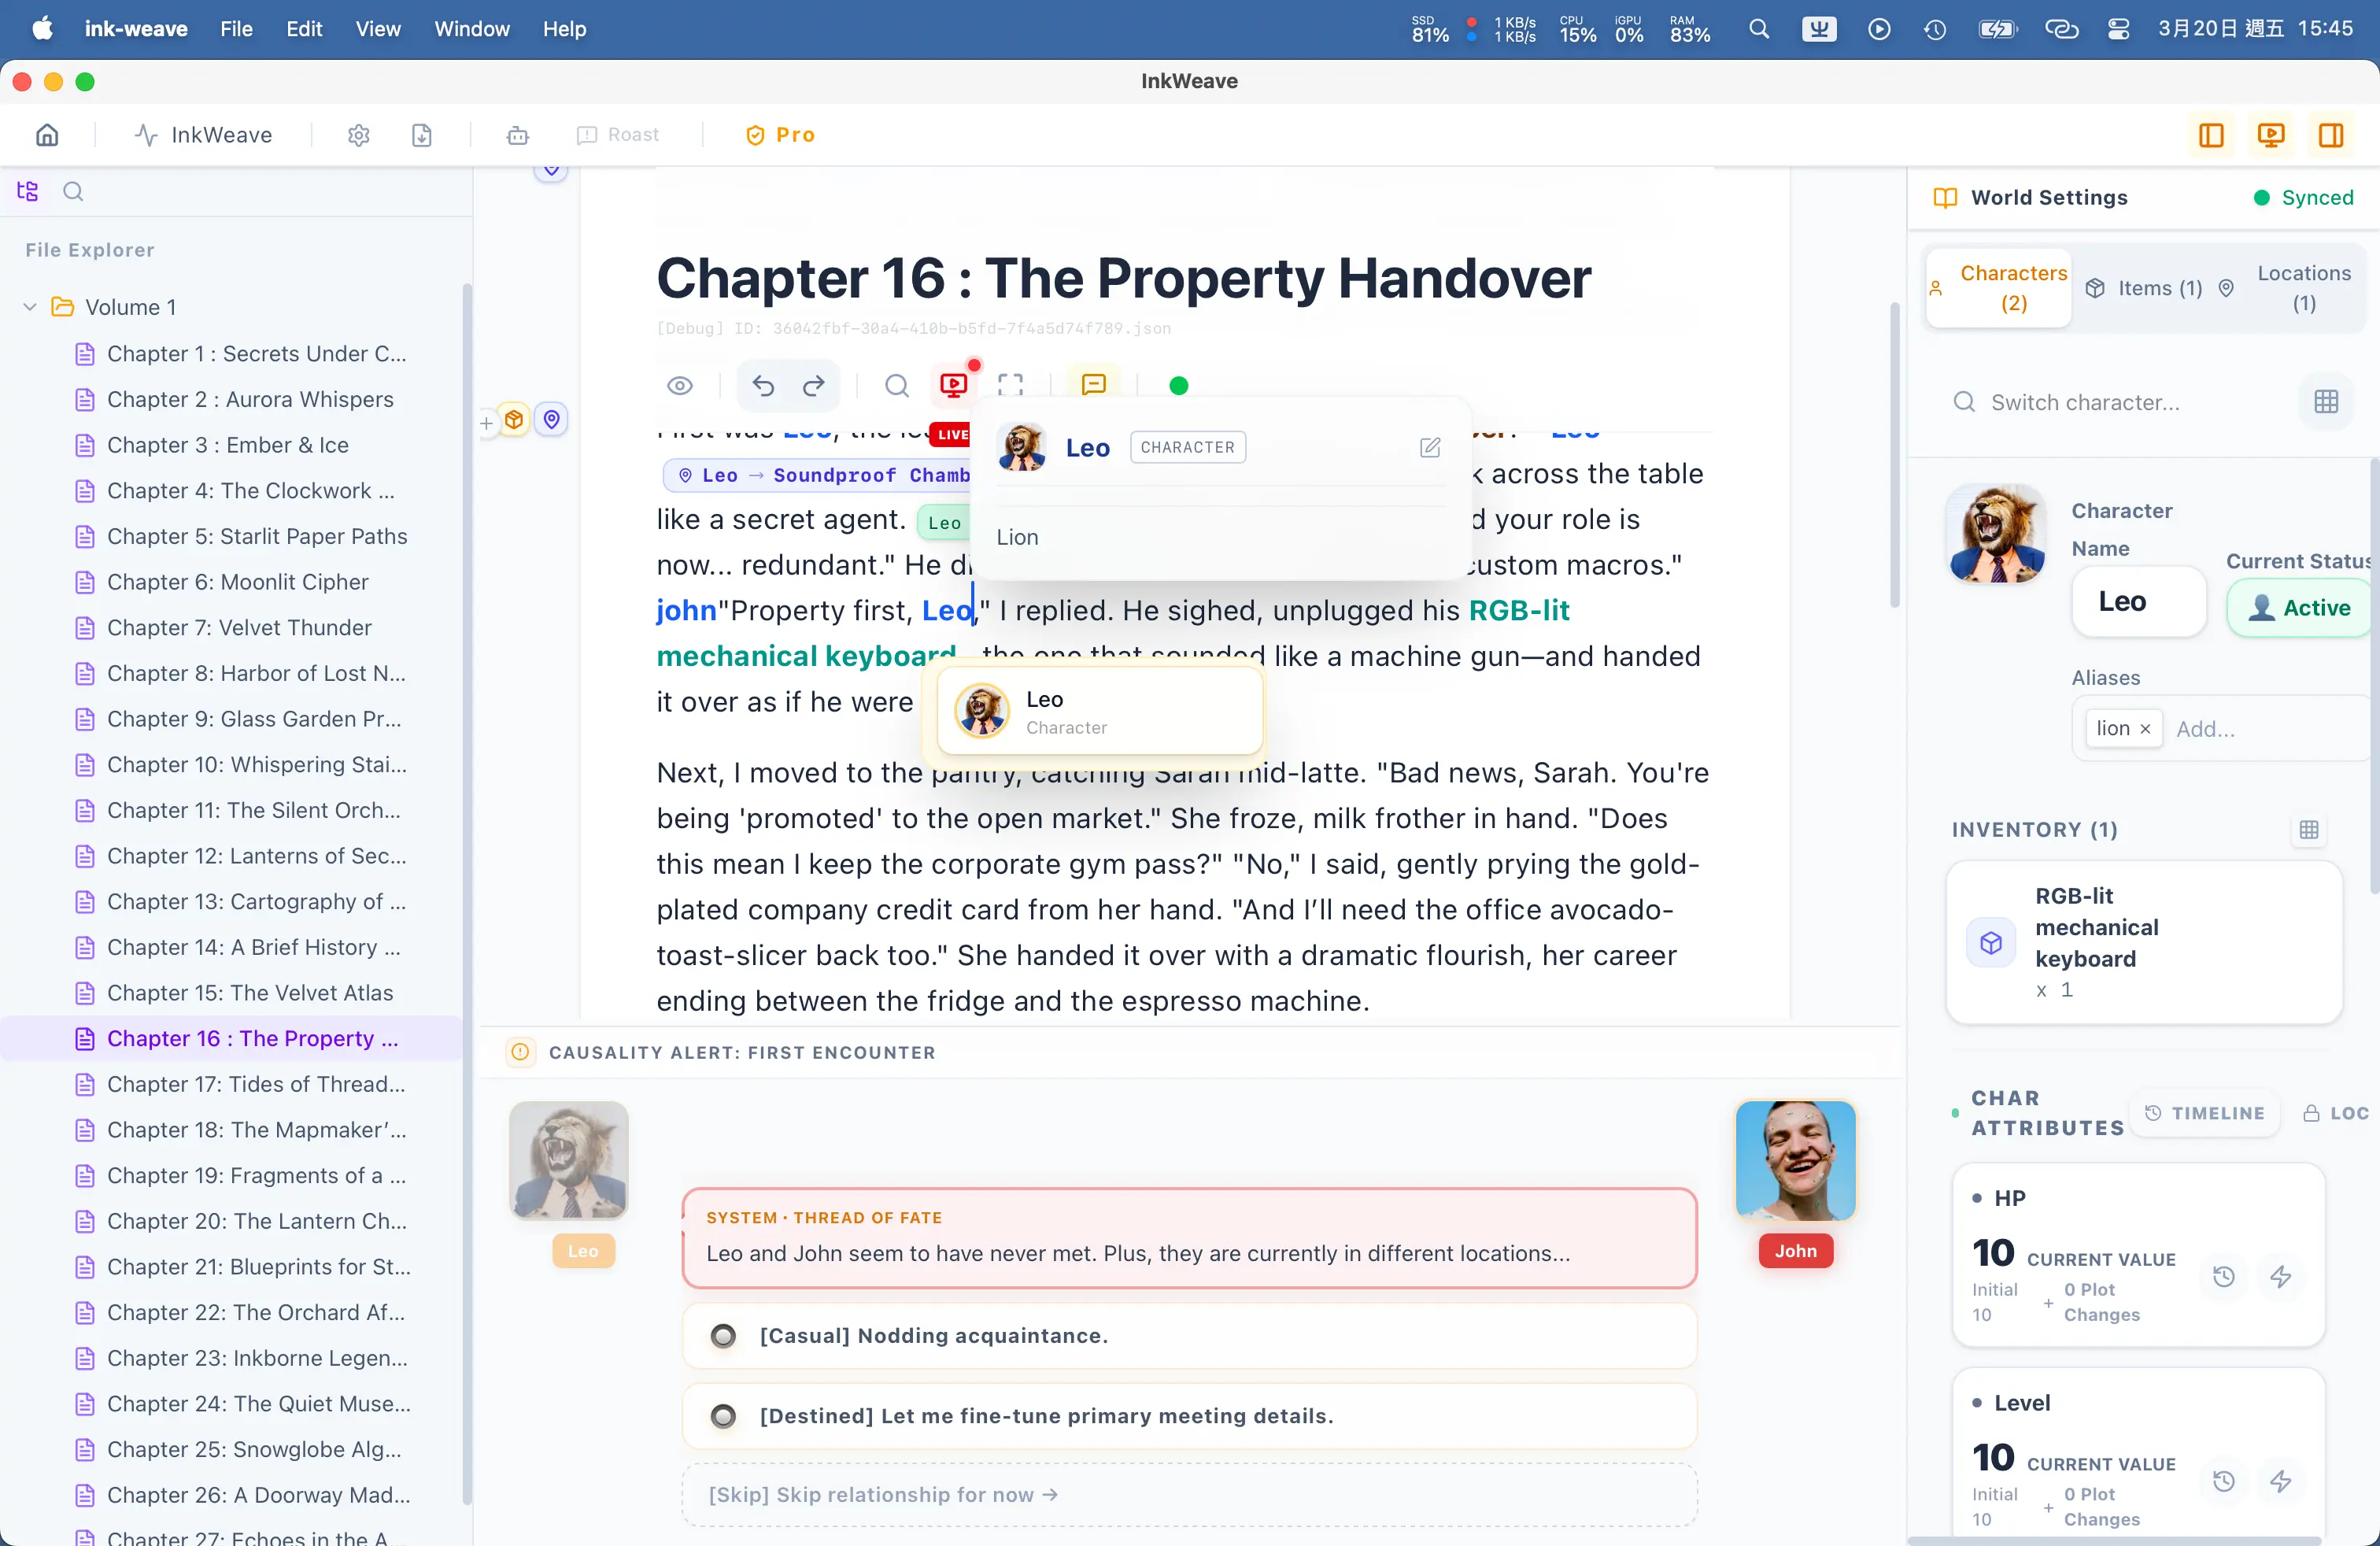2380x1546 pixels.
Task: Toggle the left panel layout icon top right
Action: pos(2211,135)
